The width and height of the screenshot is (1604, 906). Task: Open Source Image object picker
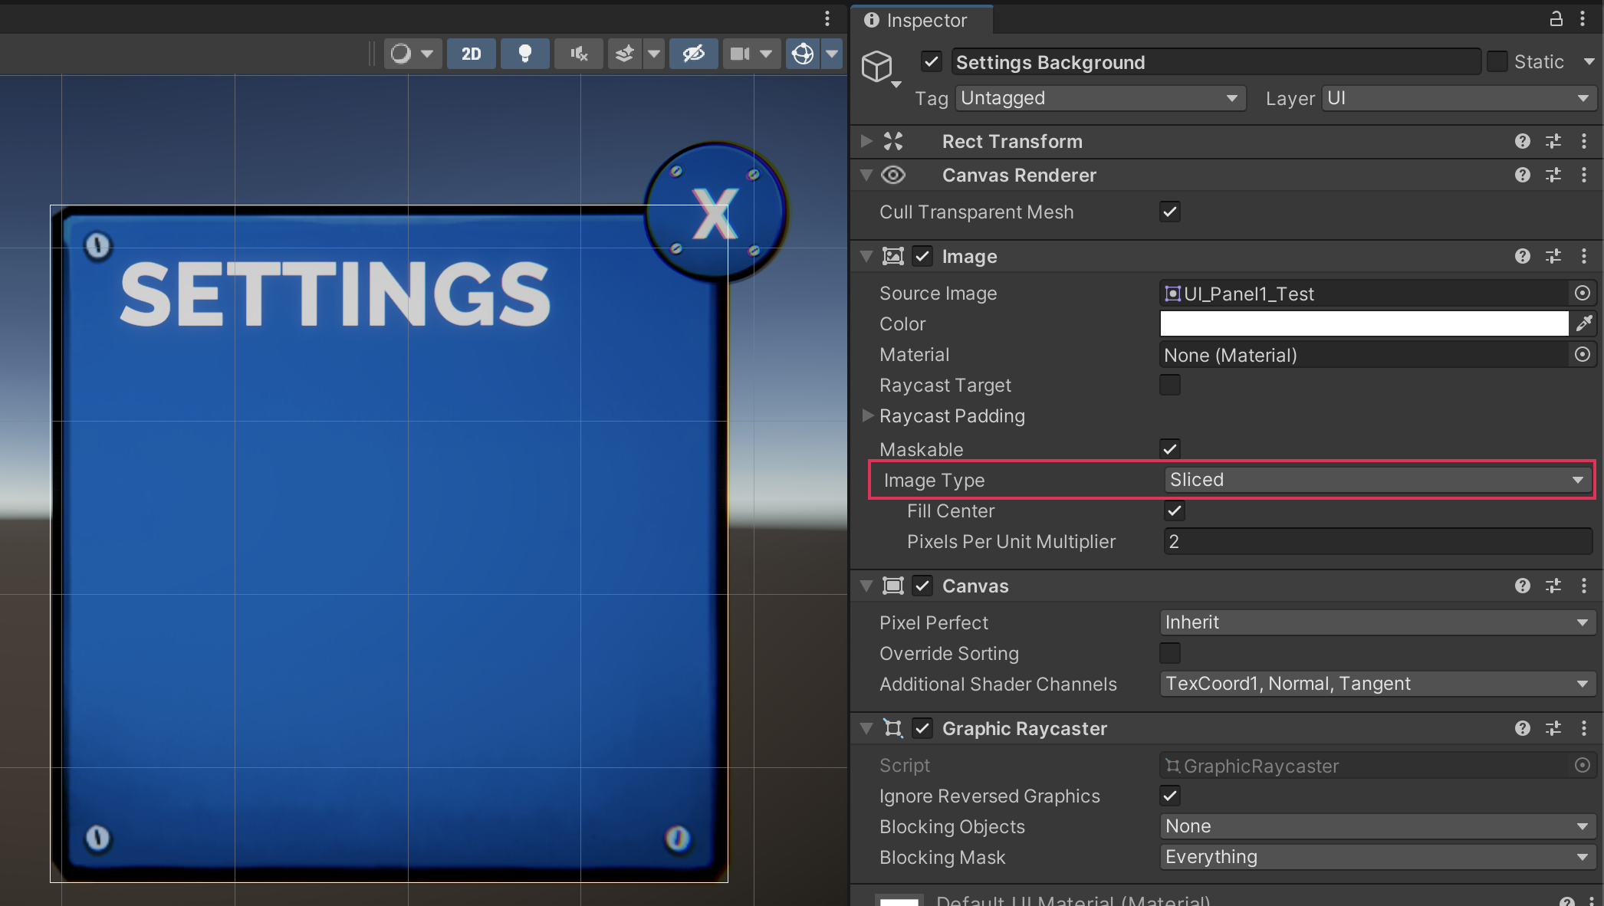(x=1583, y=293)
